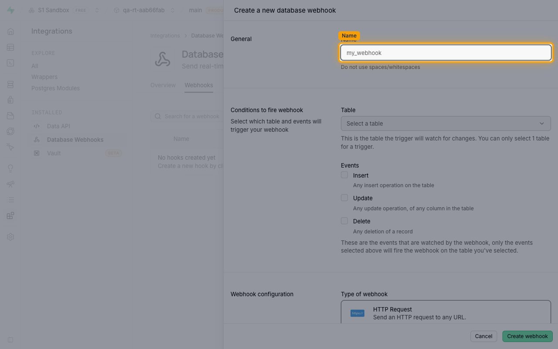This screenshot has height=349, width=558.
Task: Open the Logs list icon
Action: point(10,200)
